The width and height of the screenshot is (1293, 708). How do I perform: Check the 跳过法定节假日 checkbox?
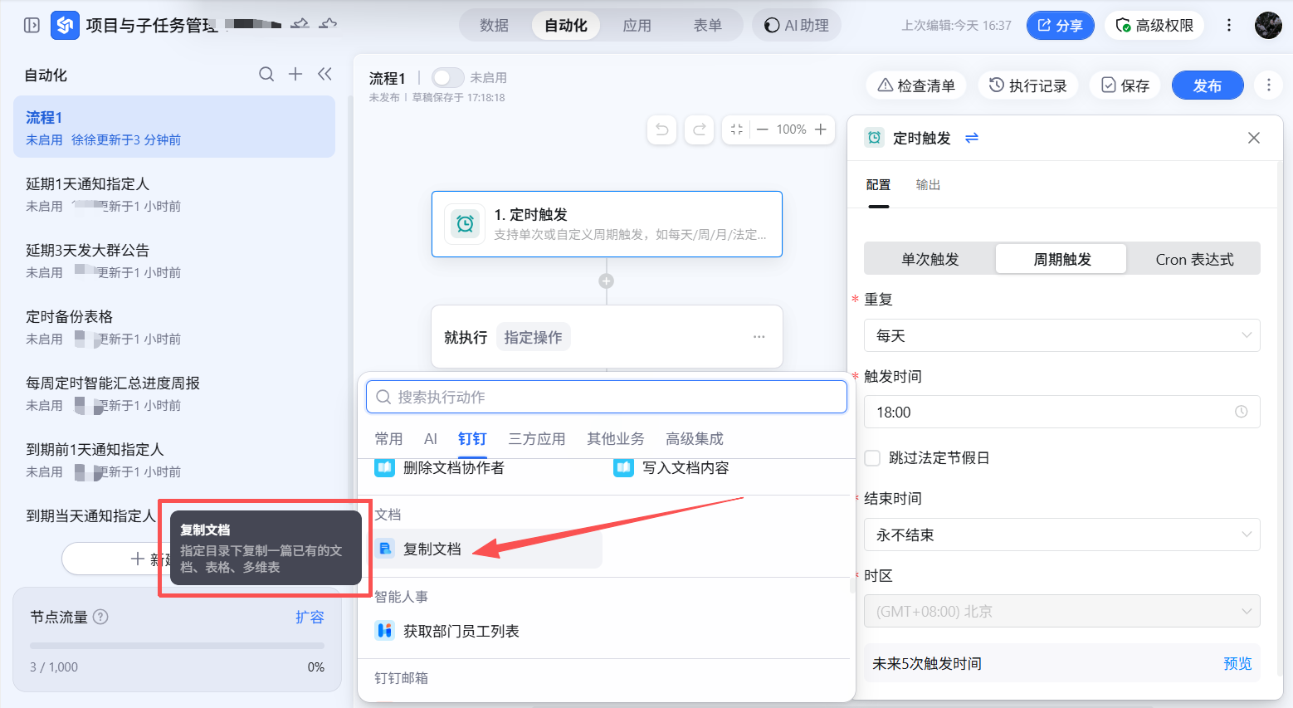pos(873,458)
